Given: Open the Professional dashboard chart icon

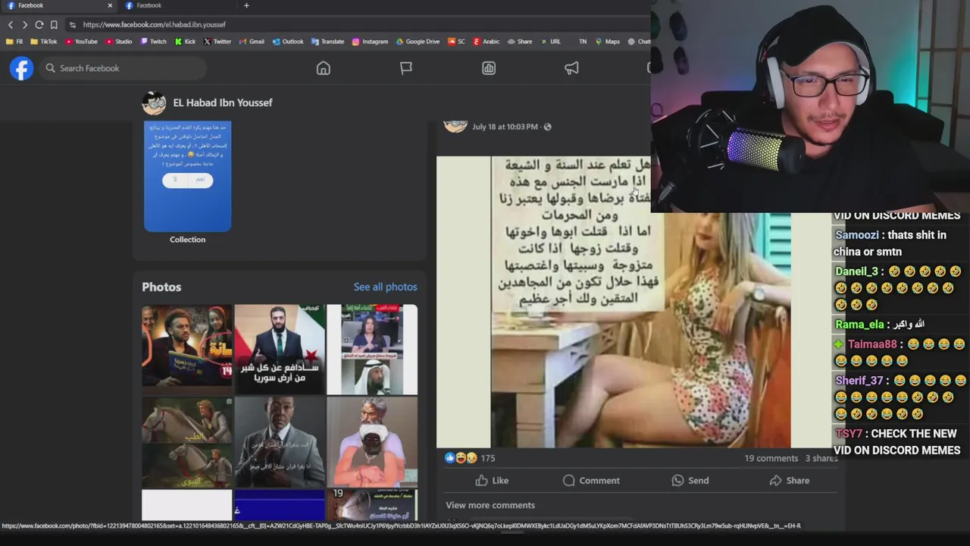Looking at the screenshot, I should [489, 68].
